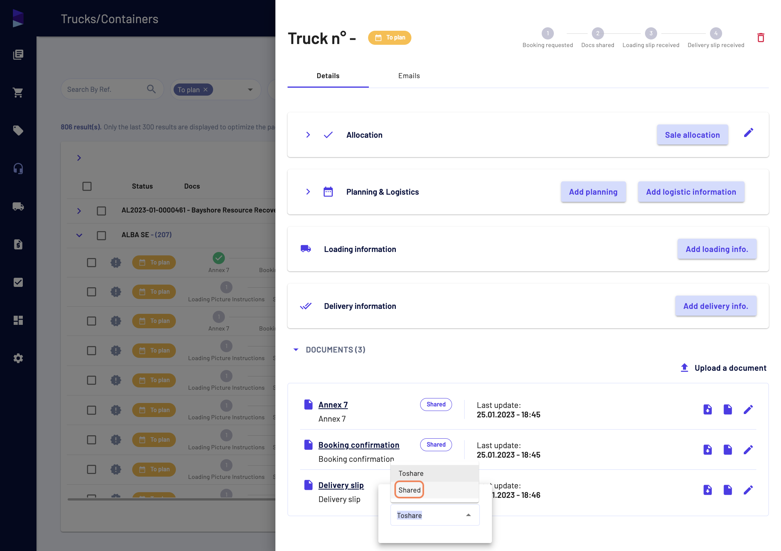Click the Shared badge on Annex 7
781x551 pixels.
pos(436,405)
